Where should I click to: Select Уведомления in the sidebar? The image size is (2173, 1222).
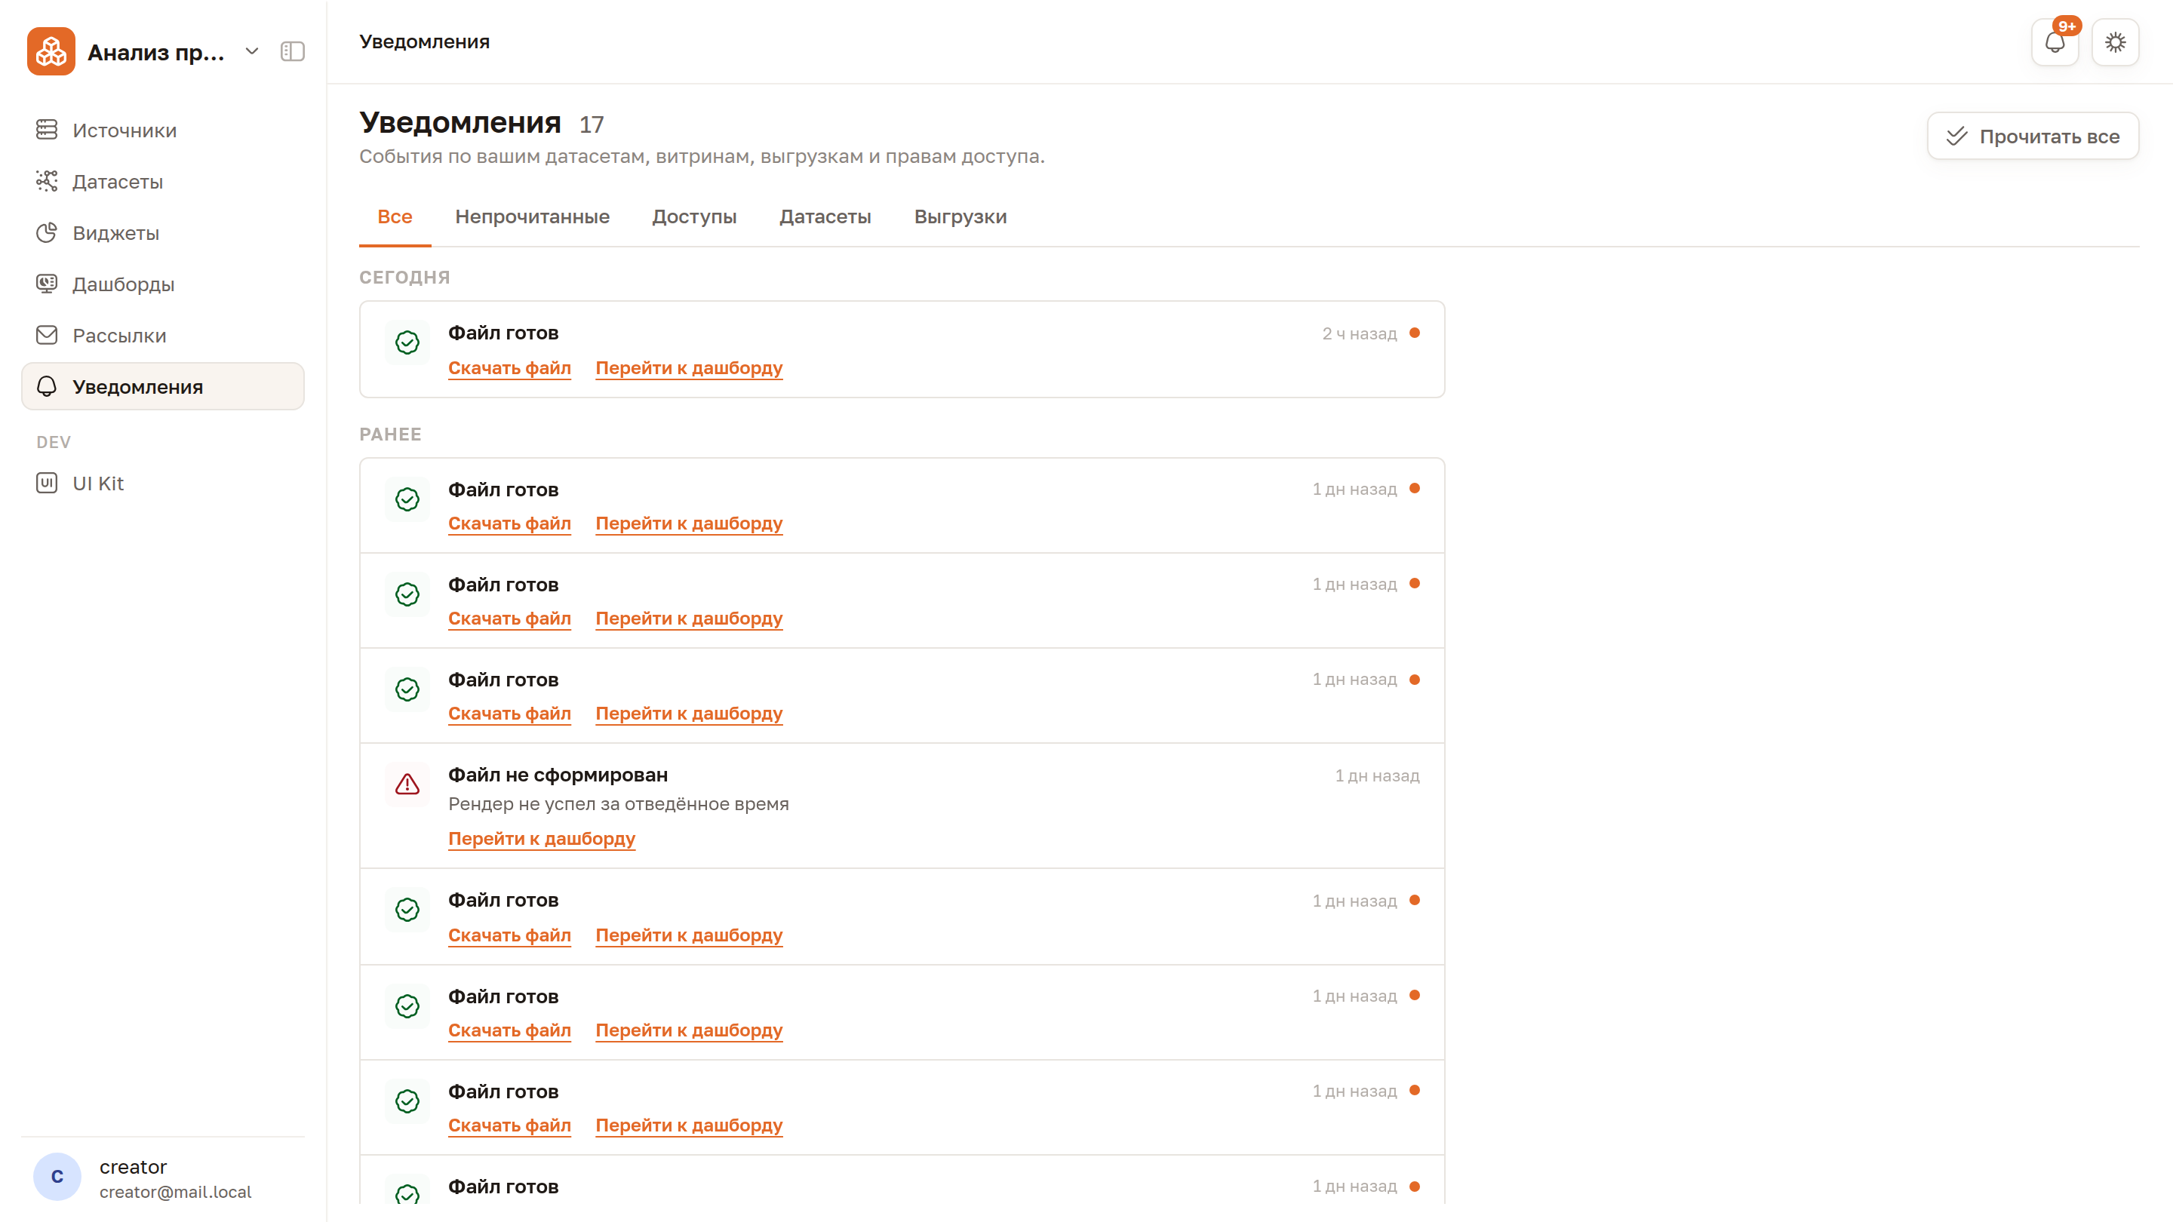click(163, 386)
